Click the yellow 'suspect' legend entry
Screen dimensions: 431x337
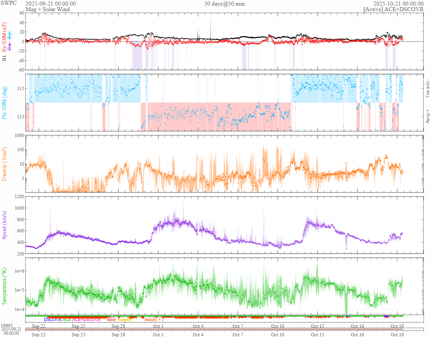tap(125, 319)
